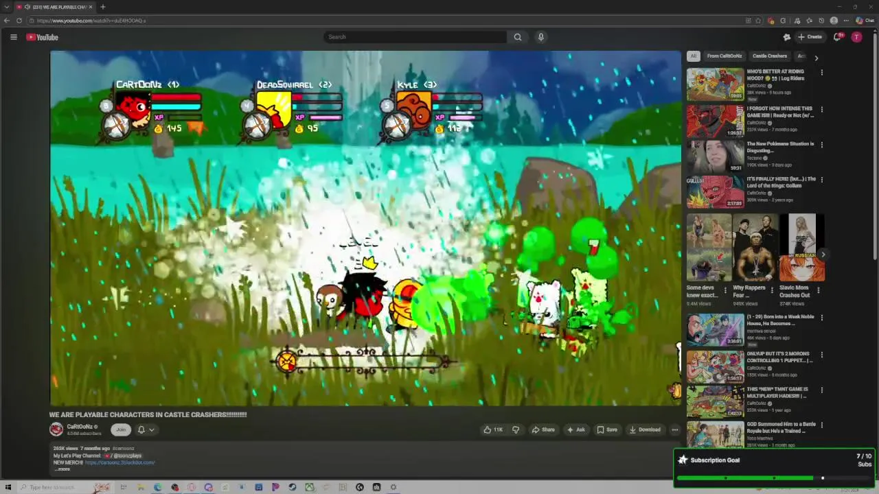Open options for Log Riders video

pos(821,72)
